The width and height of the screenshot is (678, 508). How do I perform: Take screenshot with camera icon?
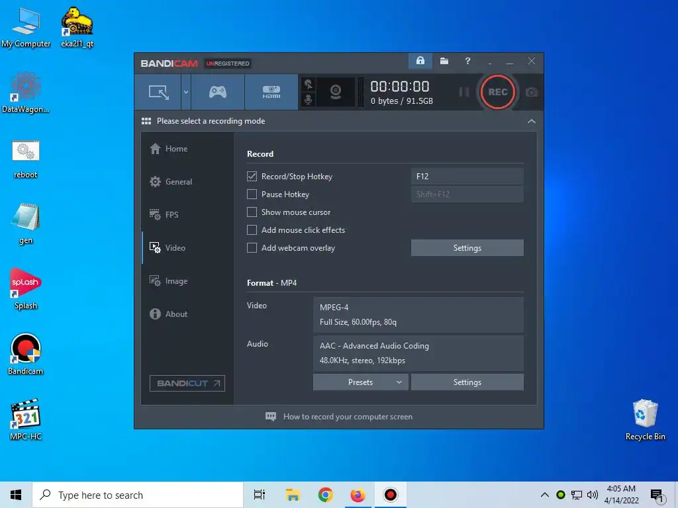pos(532,92)
